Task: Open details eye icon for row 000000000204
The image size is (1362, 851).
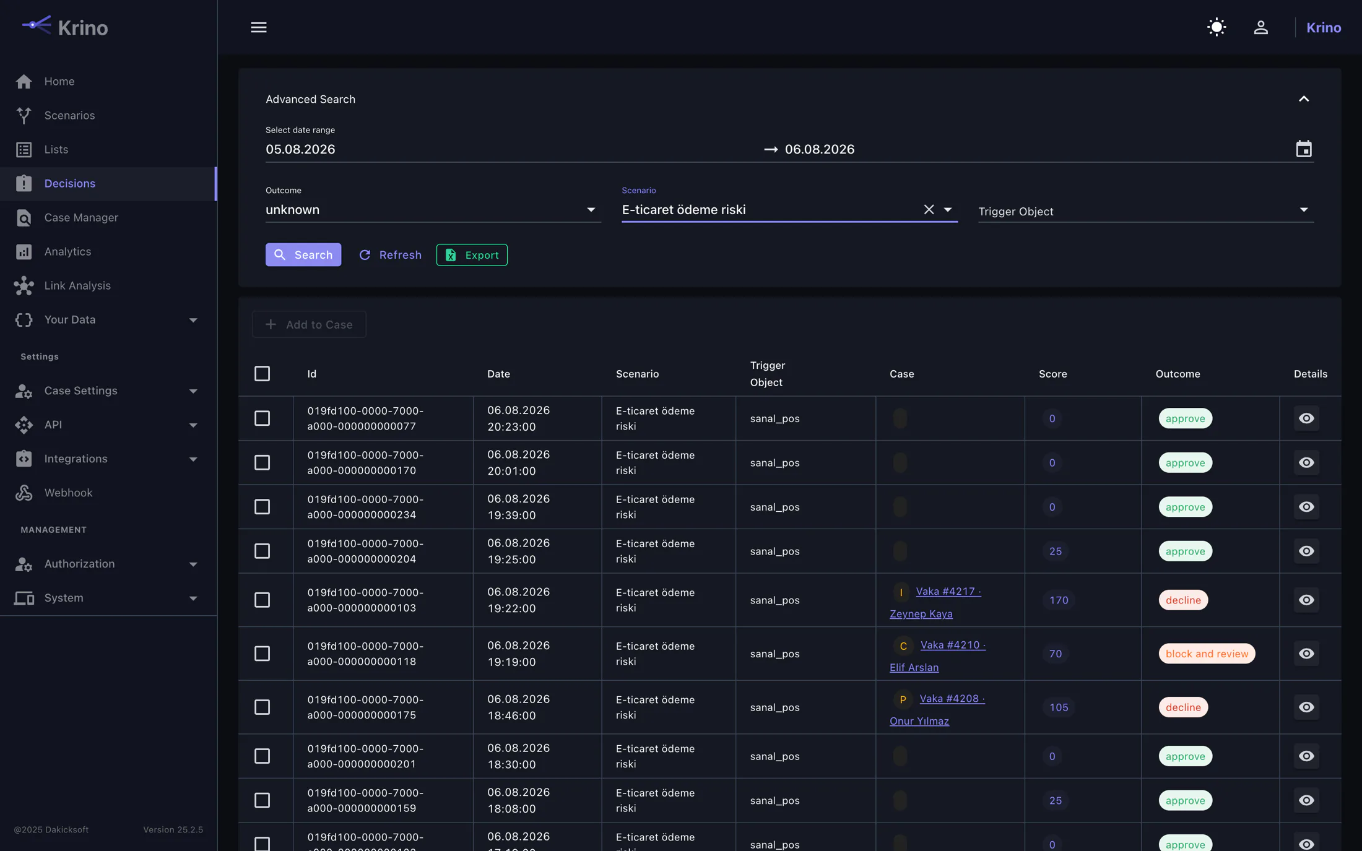Action: click(x=1306, y=551)
